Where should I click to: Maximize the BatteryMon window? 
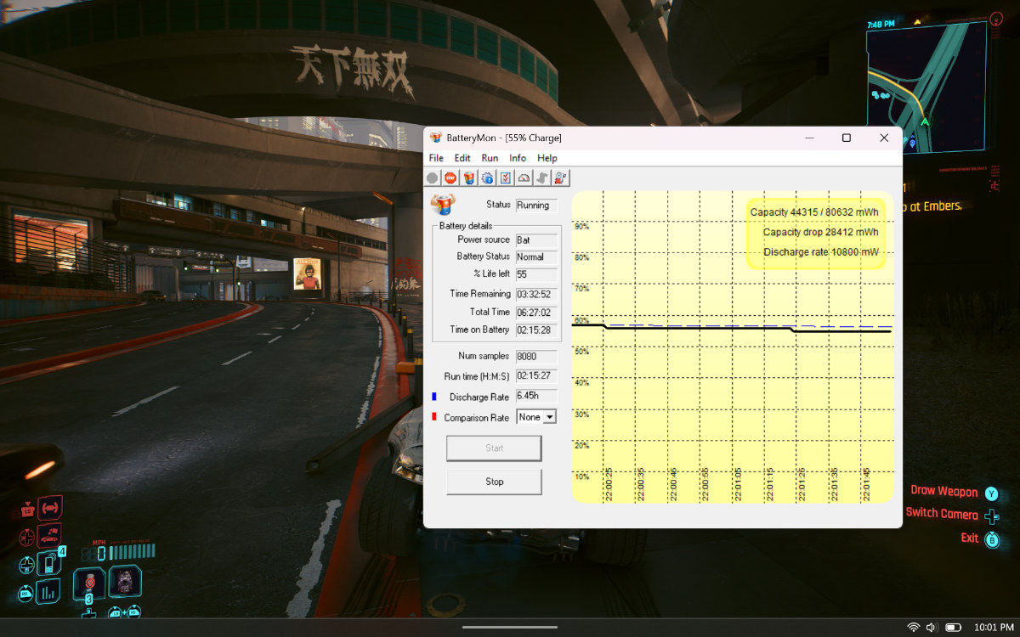(846, 138)
